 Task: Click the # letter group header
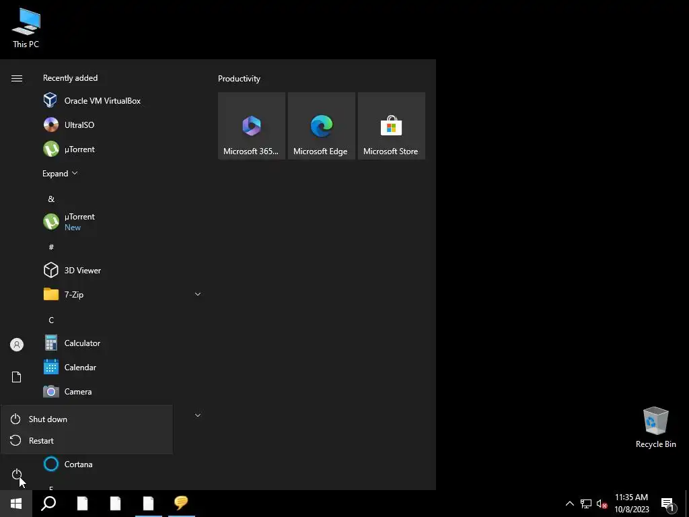51,247
